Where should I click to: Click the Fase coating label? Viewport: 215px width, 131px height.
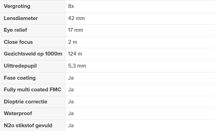pos(20,78)
